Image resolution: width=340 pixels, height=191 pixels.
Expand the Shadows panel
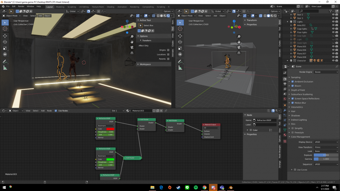(x=295, y=116)
